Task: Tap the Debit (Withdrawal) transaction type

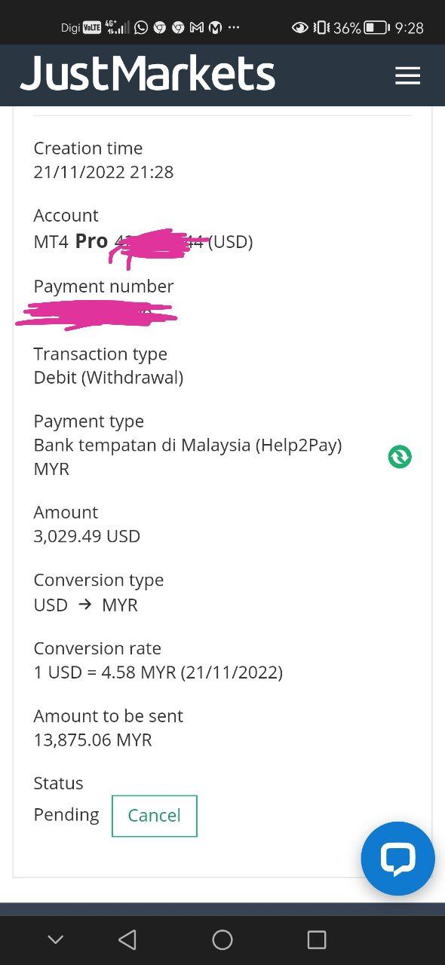Action: point(109,378)
